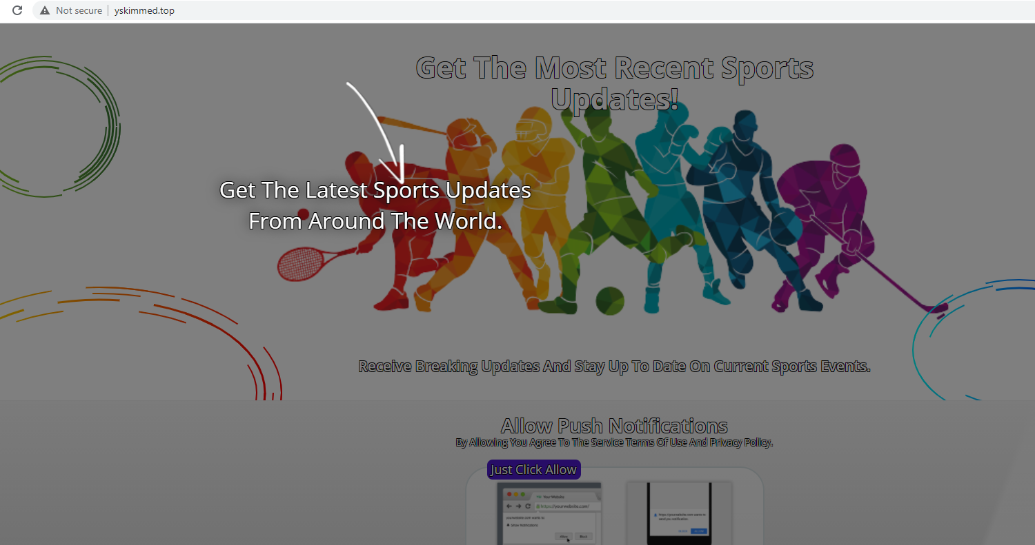Image resolution: width=1035 pixels, height=545 pixels.
Task: Click the Get The Latest Sports Updates overlay text
Action: [x=375, y=205]
